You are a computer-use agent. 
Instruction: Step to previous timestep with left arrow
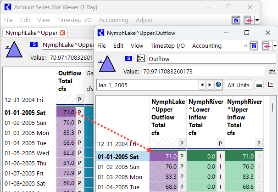click(x=201, y=85)
